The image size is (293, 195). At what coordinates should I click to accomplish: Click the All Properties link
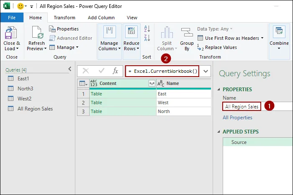[237, 118]
